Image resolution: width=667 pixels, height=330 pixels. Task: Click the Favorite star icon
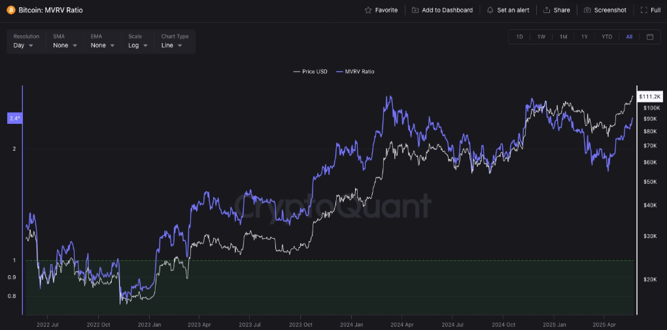pos(368,10)
